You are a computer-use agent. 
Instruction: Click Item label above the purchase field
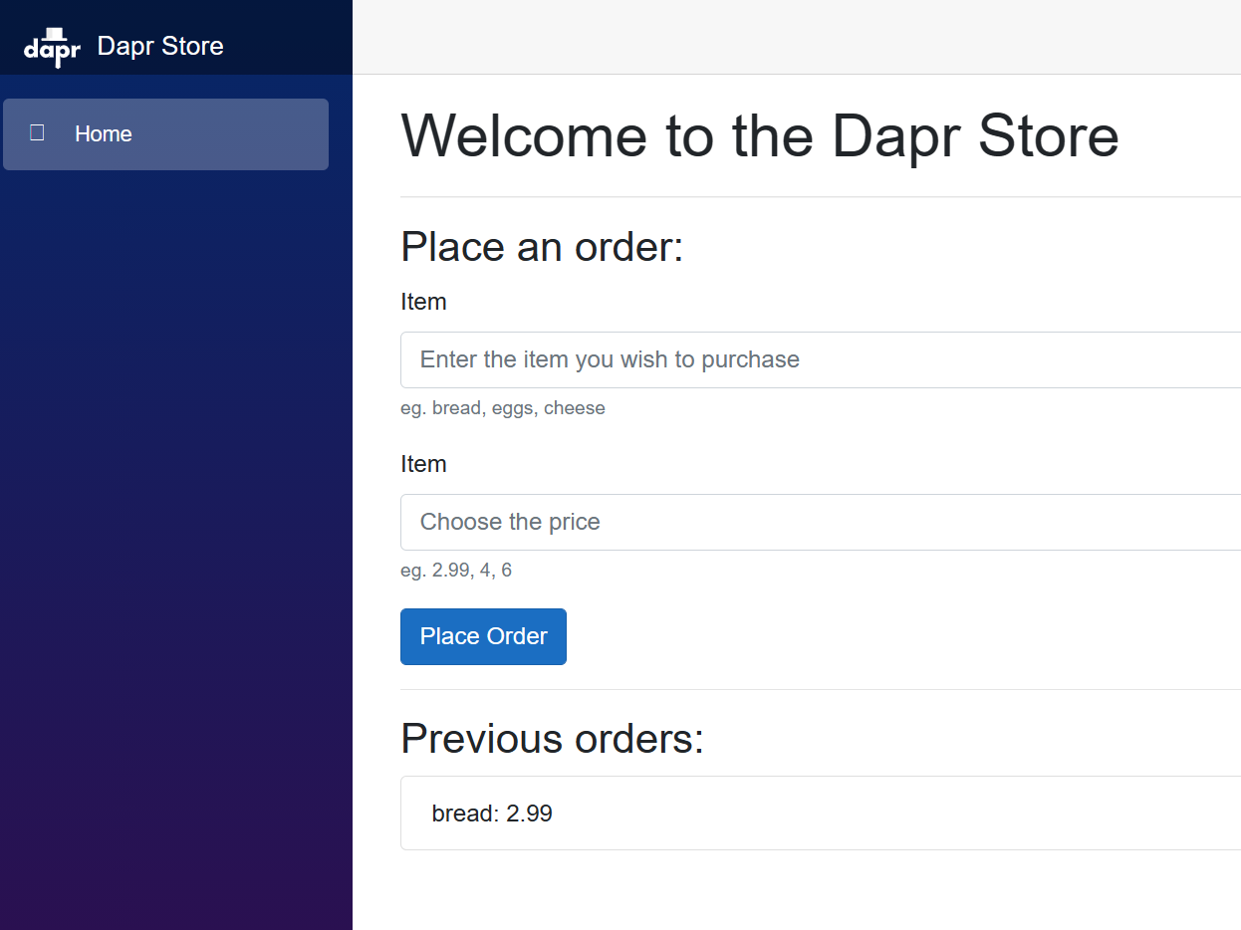pos(423,302)
